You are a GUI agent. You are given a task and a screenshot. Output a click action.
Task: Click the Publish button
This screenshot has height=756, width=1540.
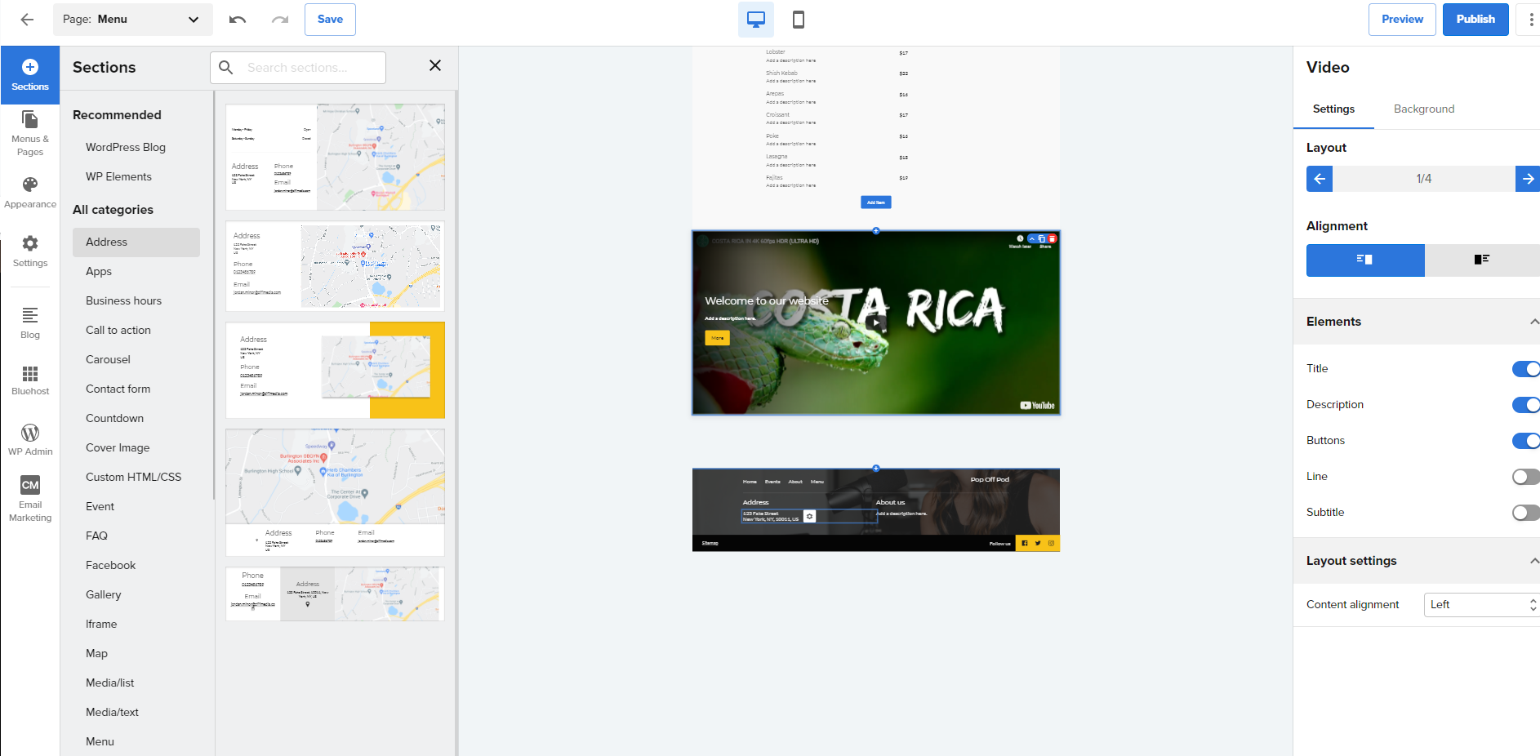(x=1475, y=20)
